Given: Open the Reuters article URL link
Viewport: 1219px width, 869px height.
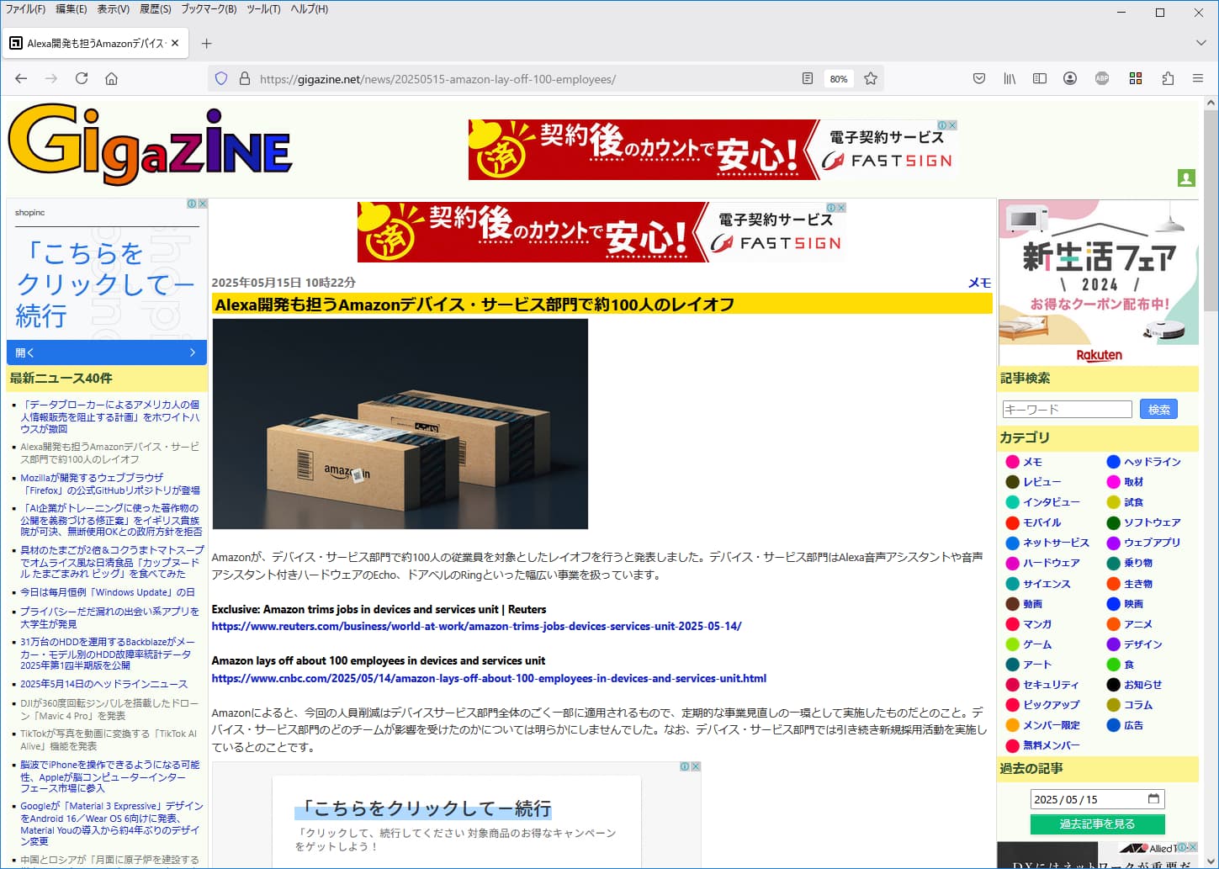Looking at the screenshot, I should 476,626.
